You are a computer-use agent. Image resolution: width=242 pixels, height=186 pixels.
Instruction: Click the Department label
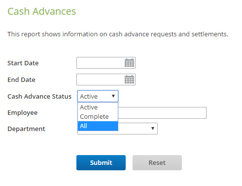point(26,129)
